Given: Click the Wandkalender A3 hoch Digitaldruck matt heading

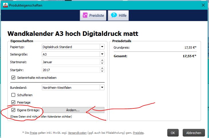Looking at the screenshot, I should pyautogui.click(x=73, y=34).
